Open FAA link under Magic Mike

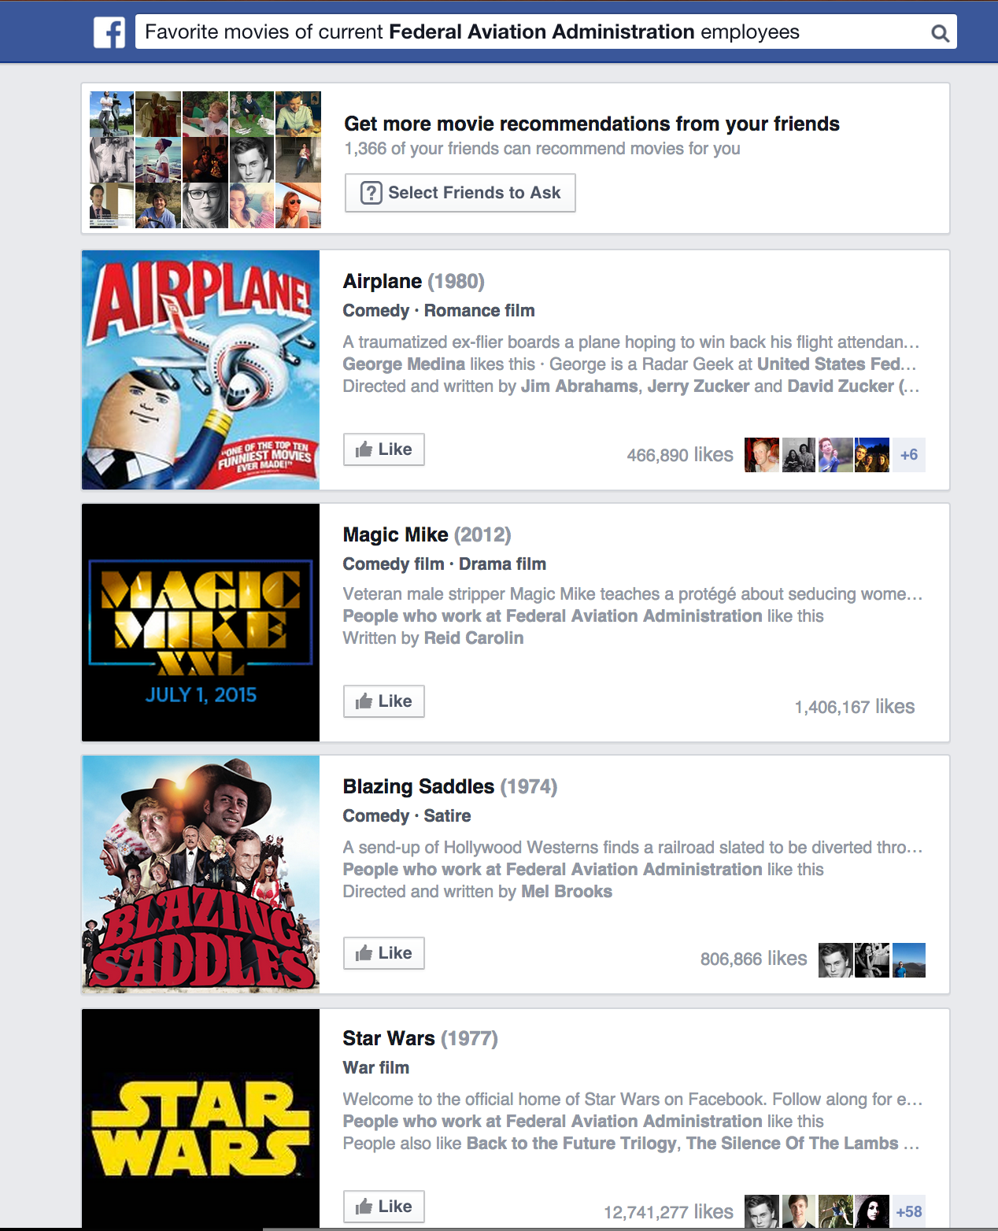coord(553,616)
